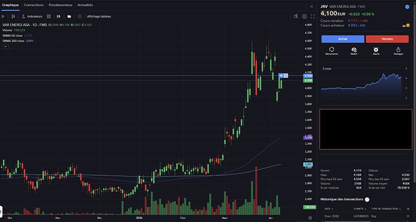Open the chart info circle icon
This screenshot has height=222, width=416.
[80, 16]
